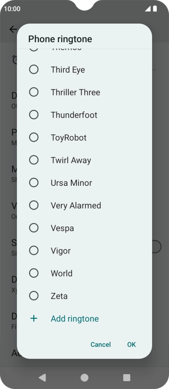The image size is (169, 389).
Task: Tap the plus icon beside Add ringtone
Action: [x=33, y=318]
